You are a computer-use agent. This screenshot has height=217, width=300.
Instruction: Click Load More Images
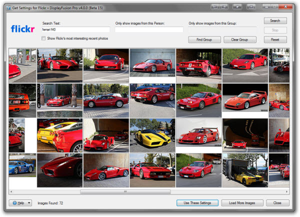[242, 203]
